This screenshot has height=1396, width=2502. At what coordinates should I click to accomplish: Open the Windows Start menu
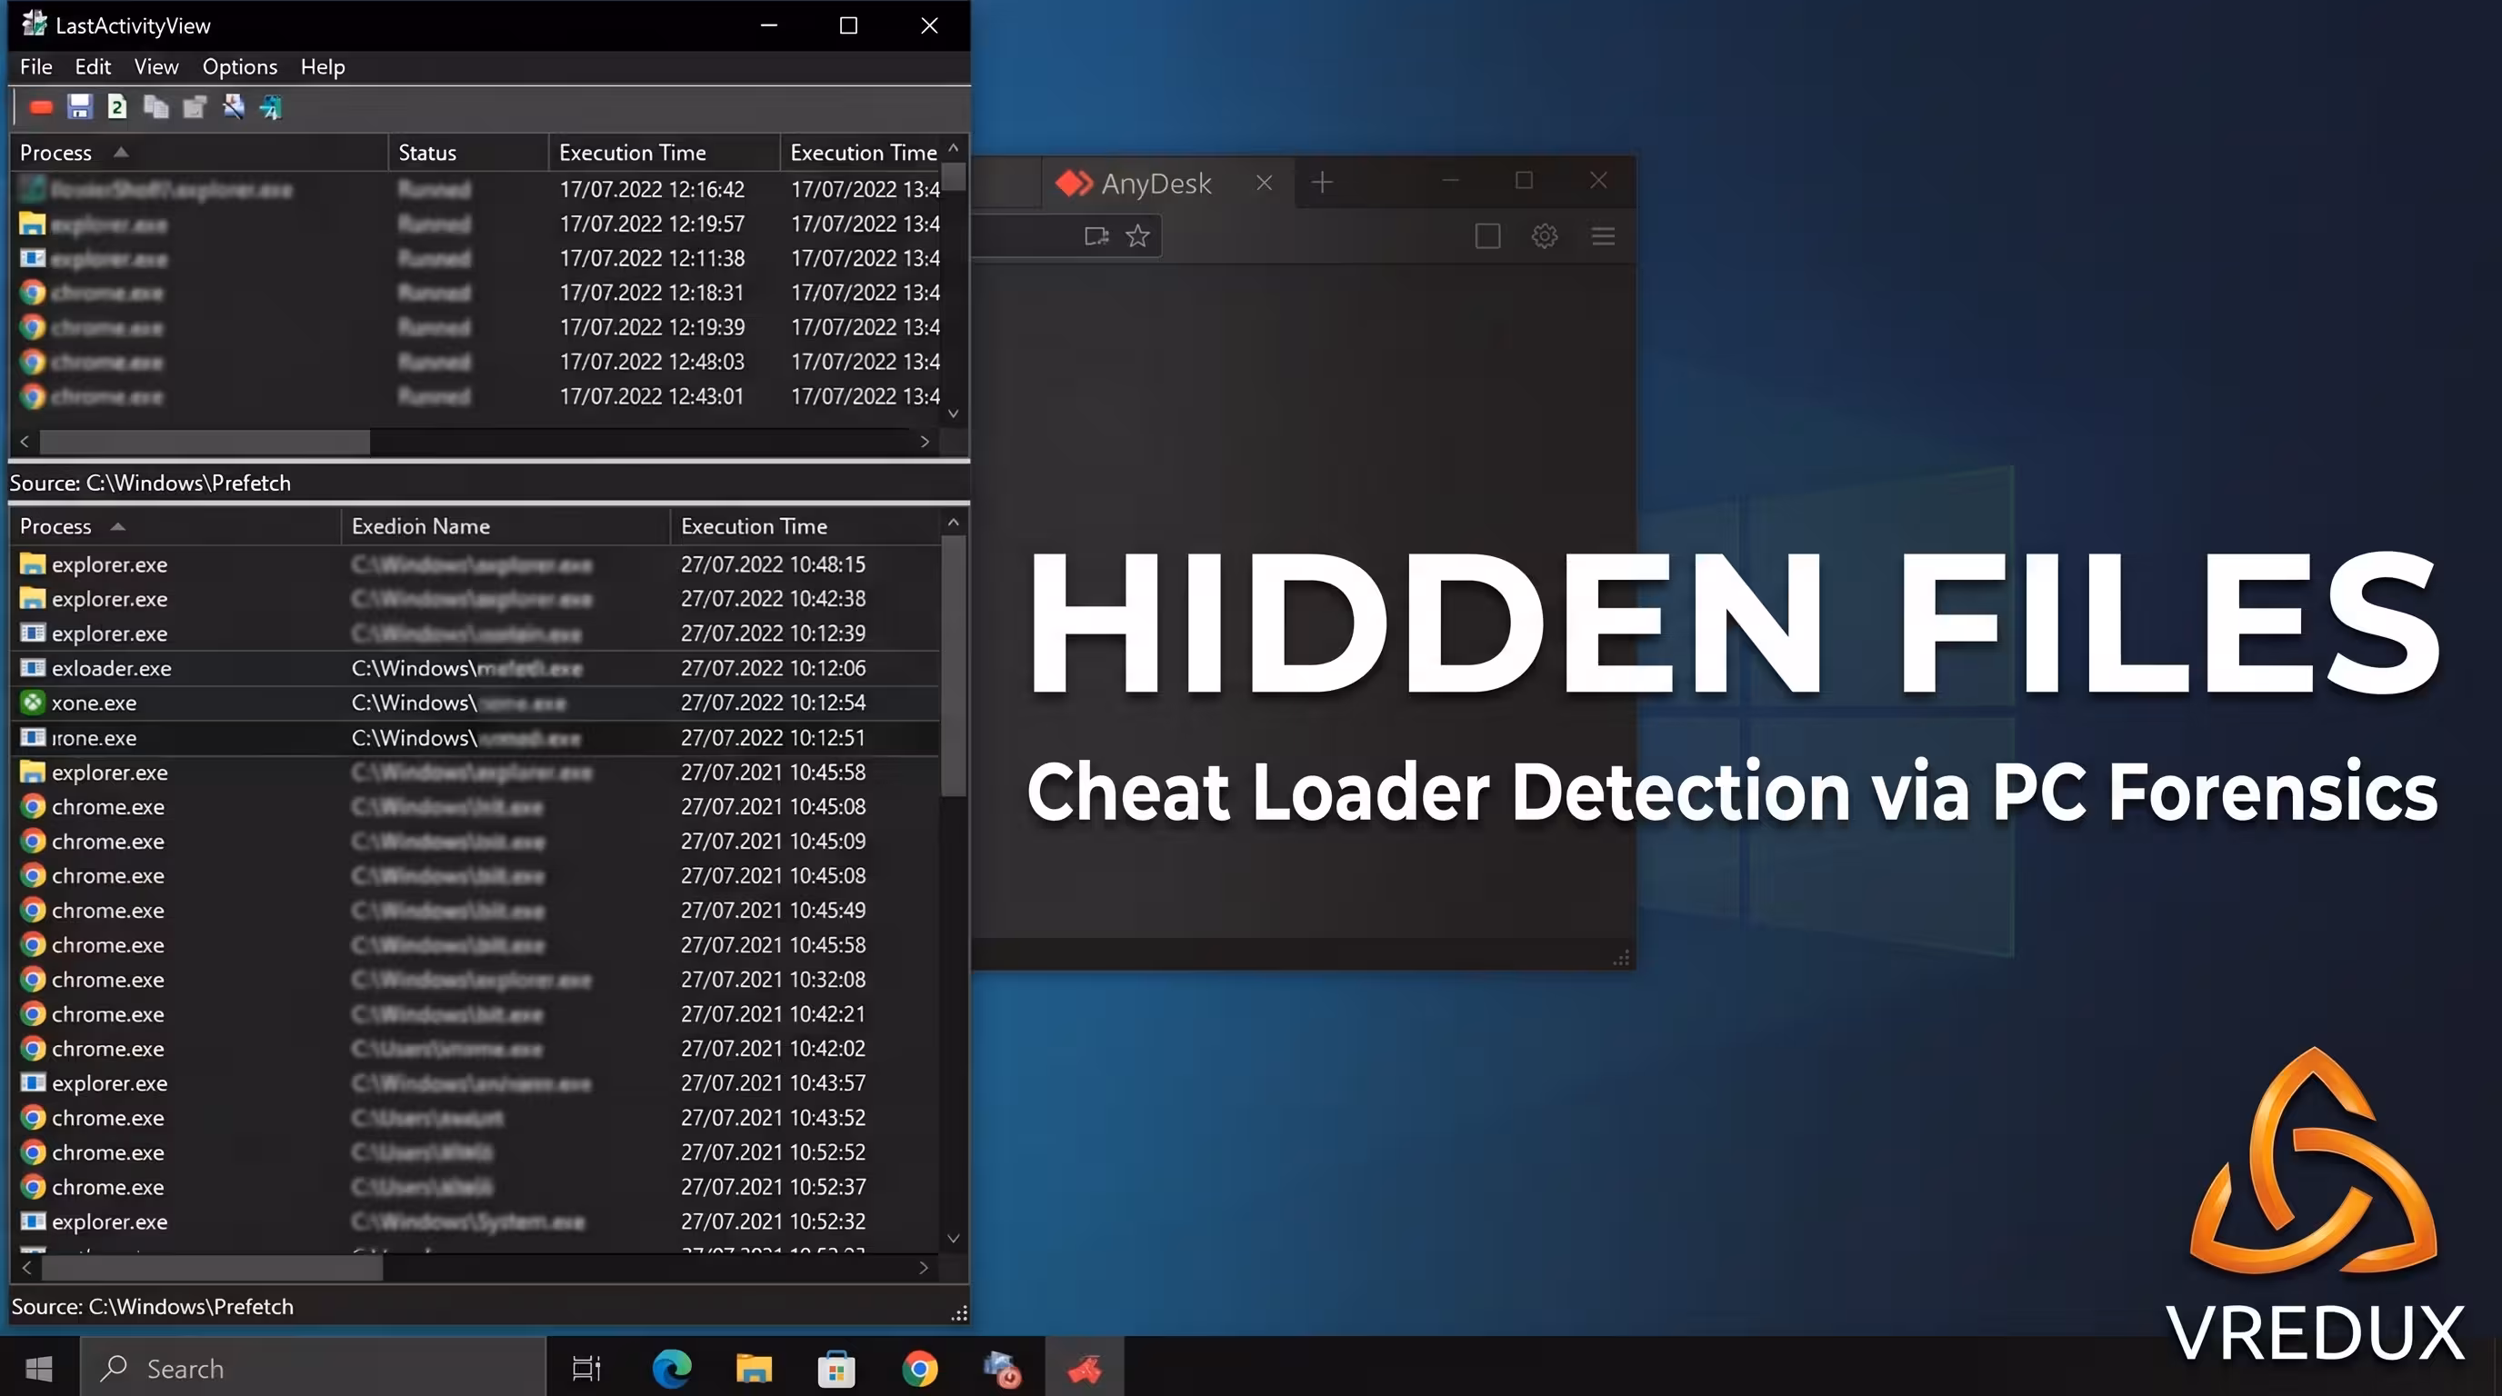pos(39,1368)
